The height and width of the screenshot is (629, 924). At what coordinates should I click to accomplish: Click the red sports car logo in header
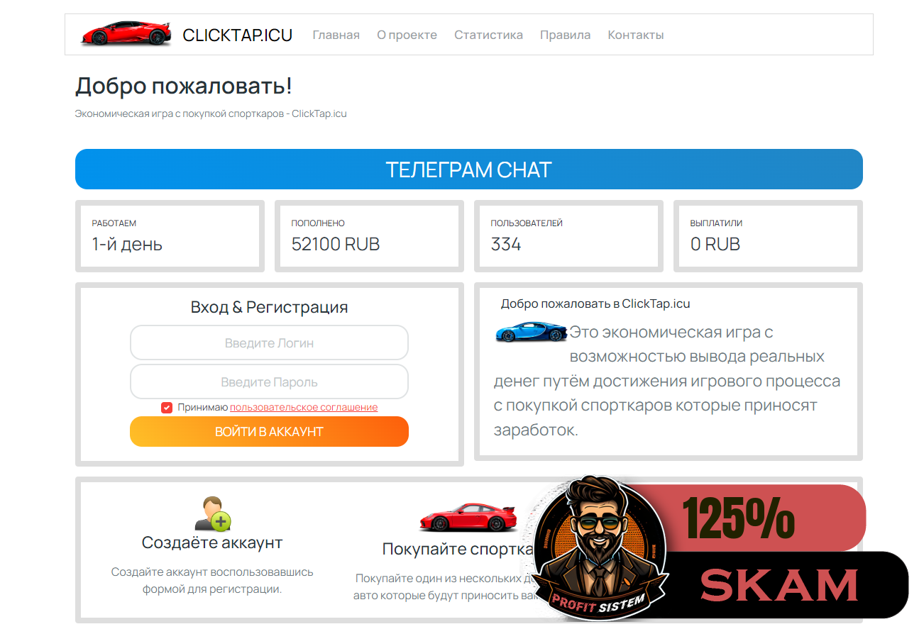126,34
